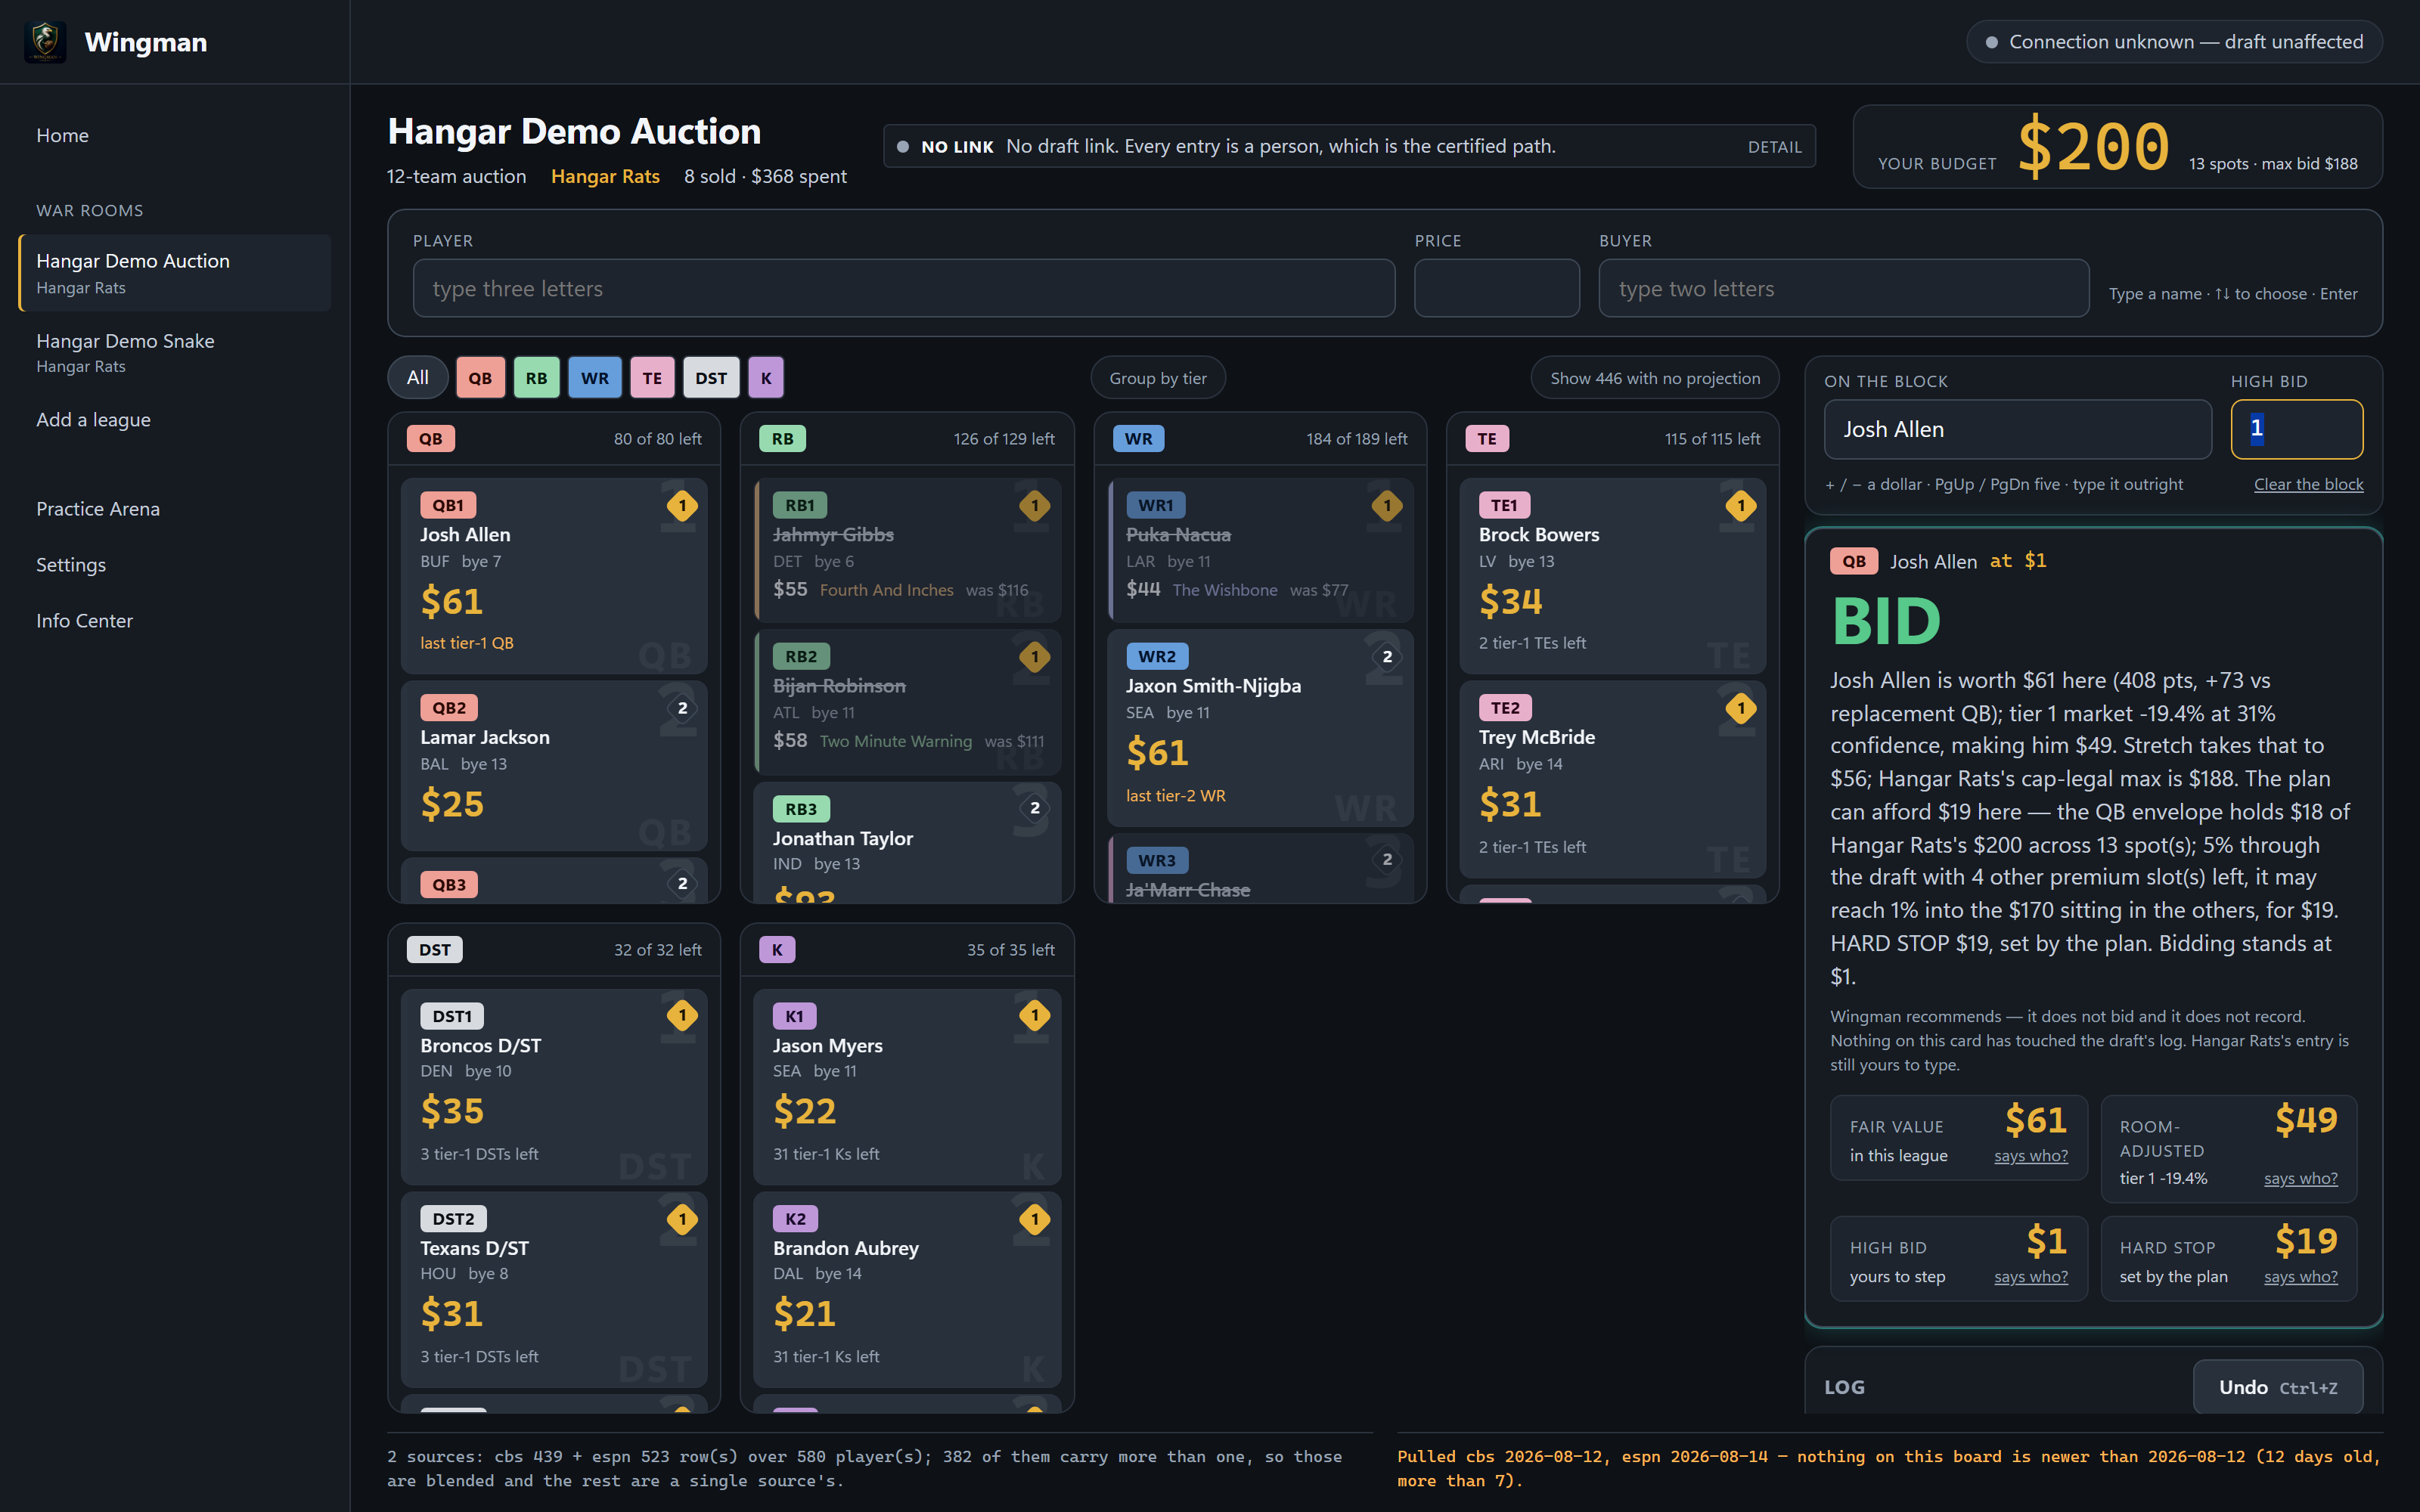The height and width of the screenshot is (1512, 2420).
Task: Open Home in the sidebar
Action: (x=63, y=135)
